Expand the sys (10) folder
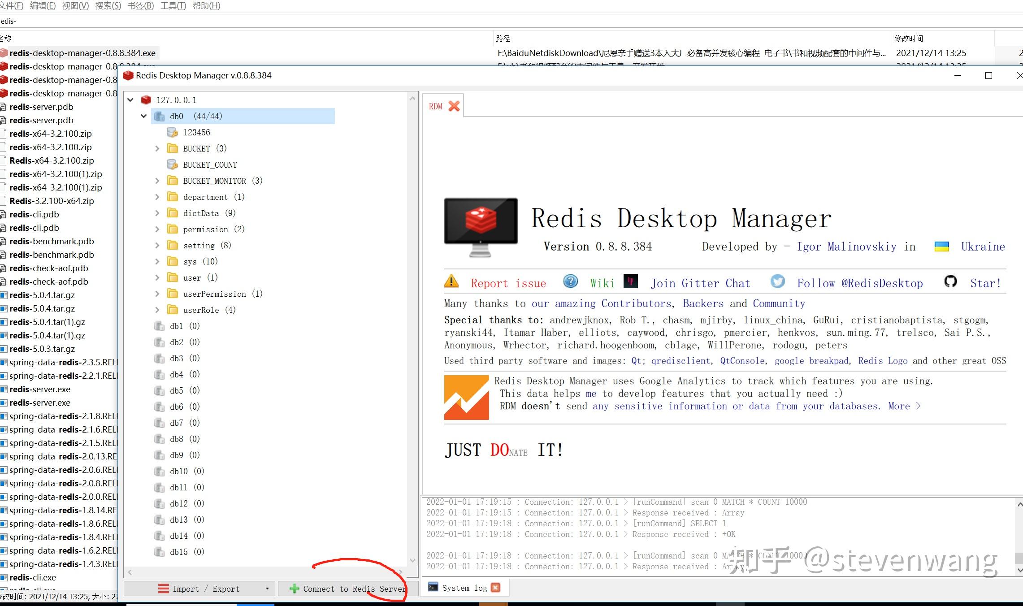Image resolution: width=1023 pixels, height=606 pixels. coord(157,261)
